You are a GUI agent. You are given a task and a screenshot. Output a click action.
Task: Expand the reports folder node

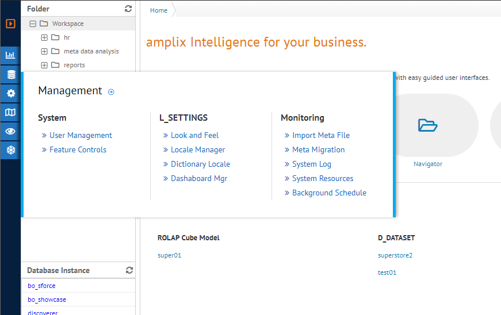pyautogui.click(x=44, y=65)
